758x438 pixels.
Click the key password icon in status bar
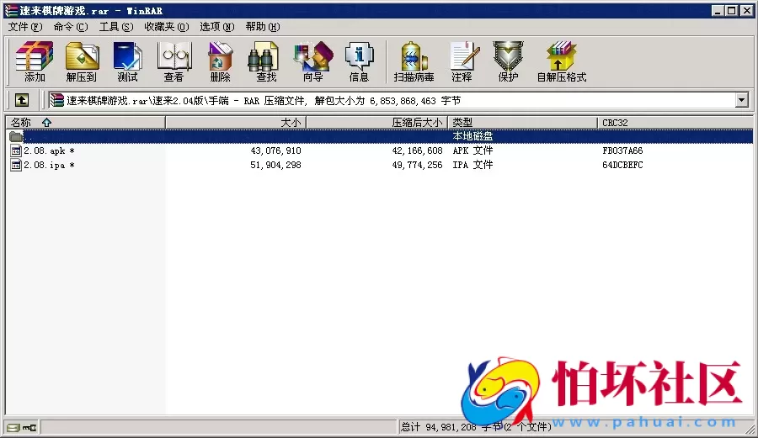click(29, 427)
